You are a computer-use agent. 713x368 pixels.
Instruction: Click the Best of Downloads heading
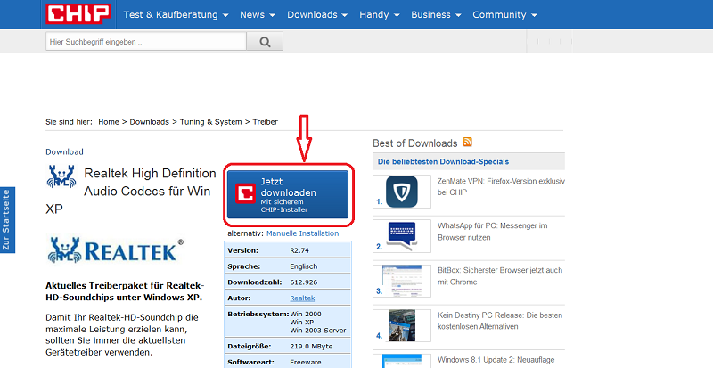click(x=415, y=143)
